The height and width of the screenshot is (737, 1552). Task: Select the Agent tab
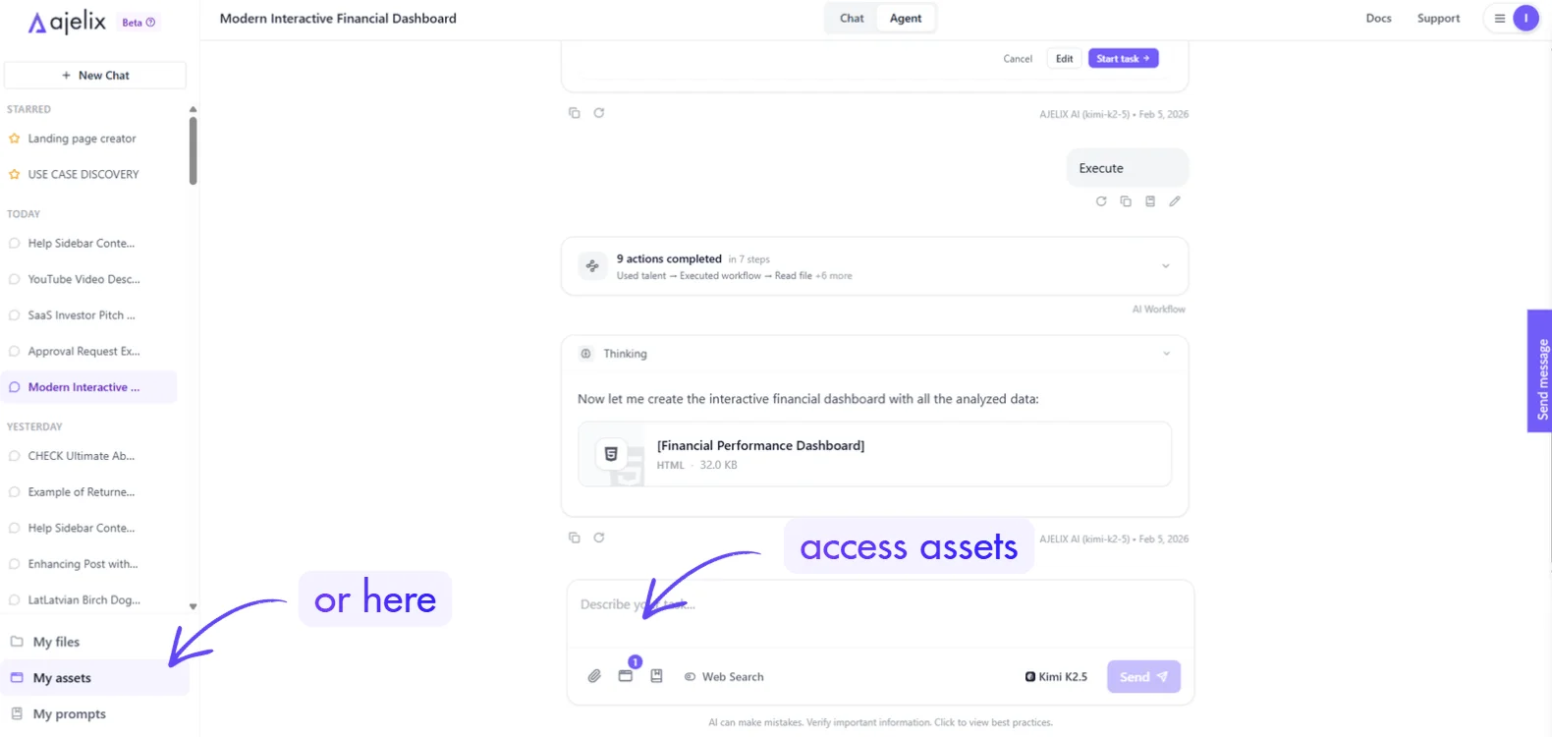906,19
